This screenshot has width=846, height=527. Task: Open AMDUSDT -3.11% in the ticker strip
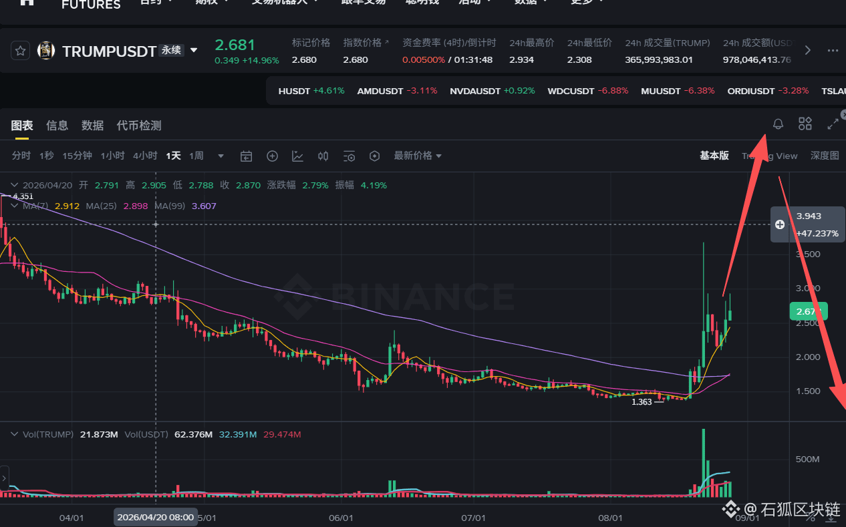(x=398, y=91)
